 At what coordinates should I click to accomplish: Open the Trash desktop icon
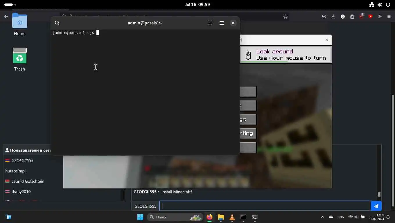[20, 60]
